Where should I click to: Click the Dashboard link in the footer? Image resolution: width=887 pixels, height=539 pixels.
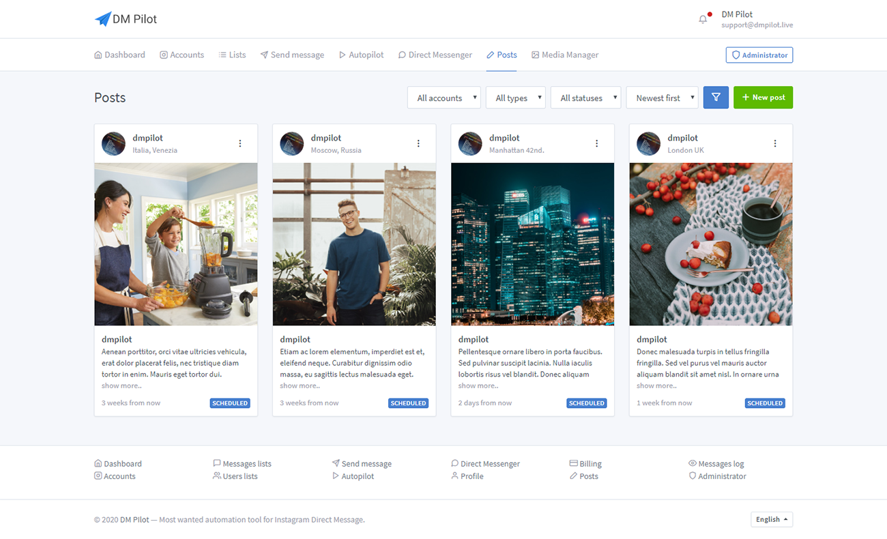[118, 463]
